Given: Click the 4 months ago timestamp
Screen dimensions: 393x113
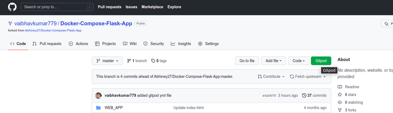Looking at the screenshot, I should (315, 108).
